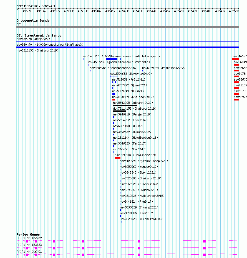Screen dimensions: 247x258
Task: Open variant nsv5643345 (Ebert2021)
Action: [x=138, y=173]
